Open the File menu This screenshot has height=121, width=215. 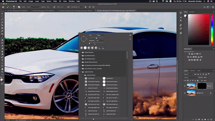click(x=20, y=1)
